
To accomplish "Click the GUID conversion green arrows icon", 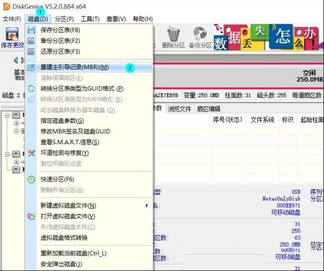I will coord(31,88).
